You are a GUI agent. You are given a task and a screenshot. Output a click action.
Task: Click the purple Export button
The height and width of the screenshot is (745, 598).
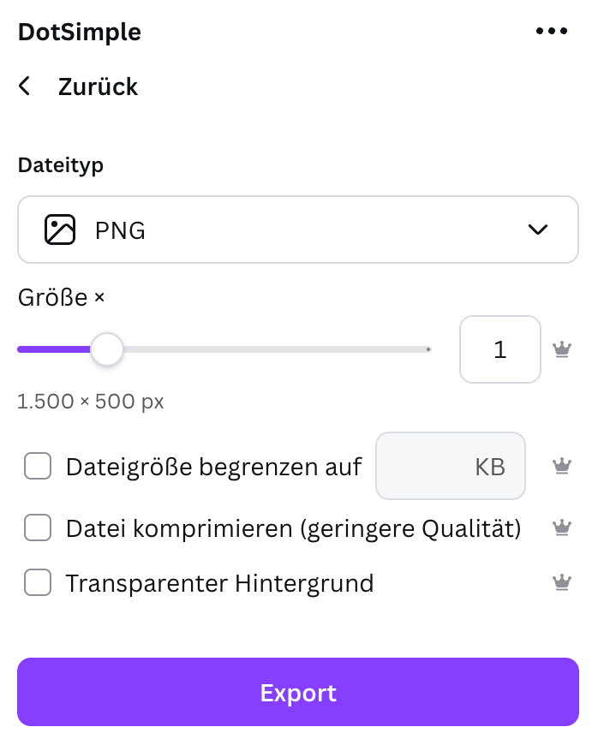(x=298, y=692)
